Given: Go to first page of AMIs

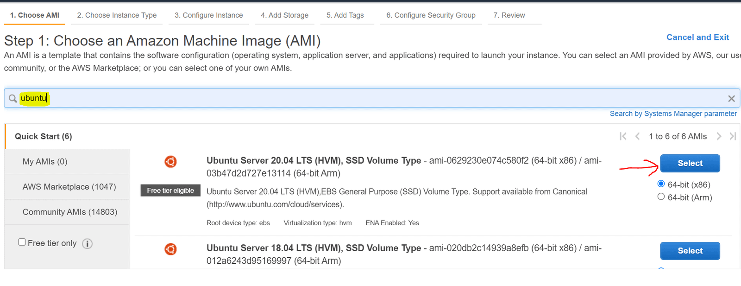Looking at the screenshot, I should (623, 136).
